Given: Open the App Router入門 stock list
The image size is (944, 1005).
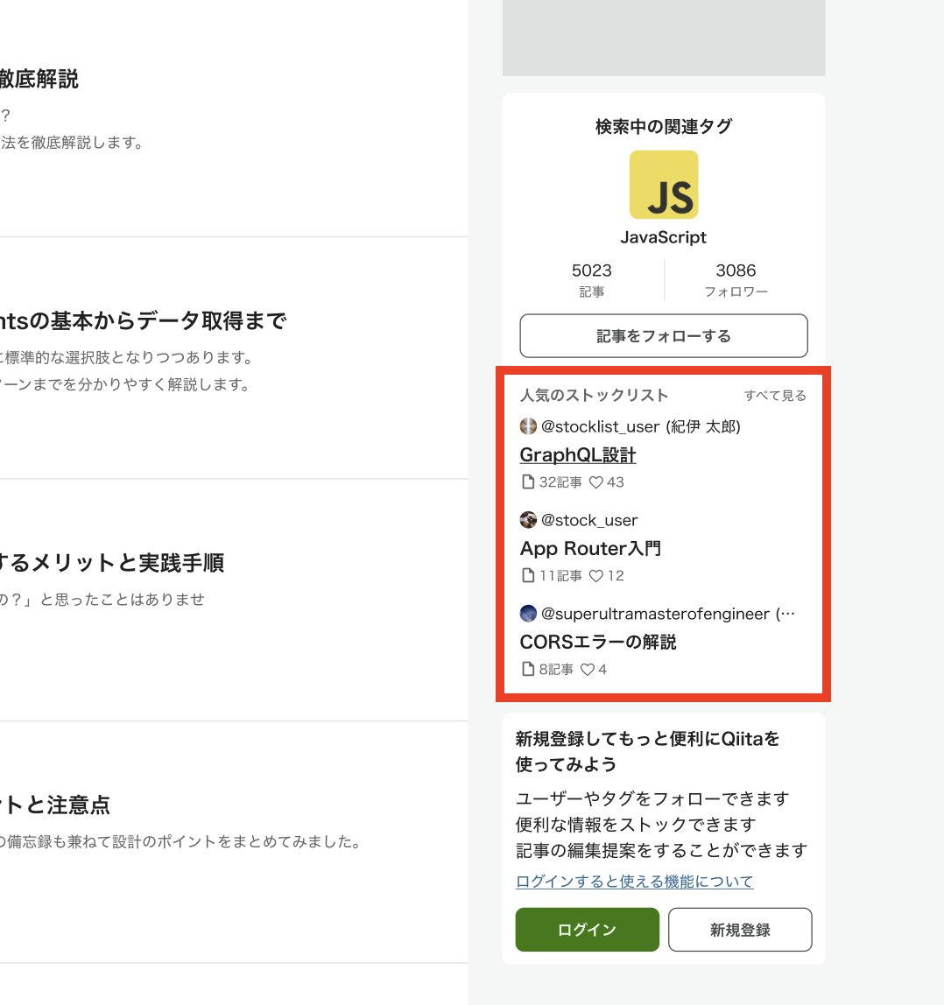Looking at the screenshot, I should point(590,549).
